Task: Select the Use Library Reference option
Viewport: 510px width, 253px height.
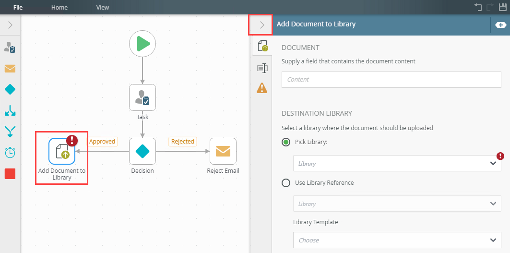Action: [x=286, y=183]
